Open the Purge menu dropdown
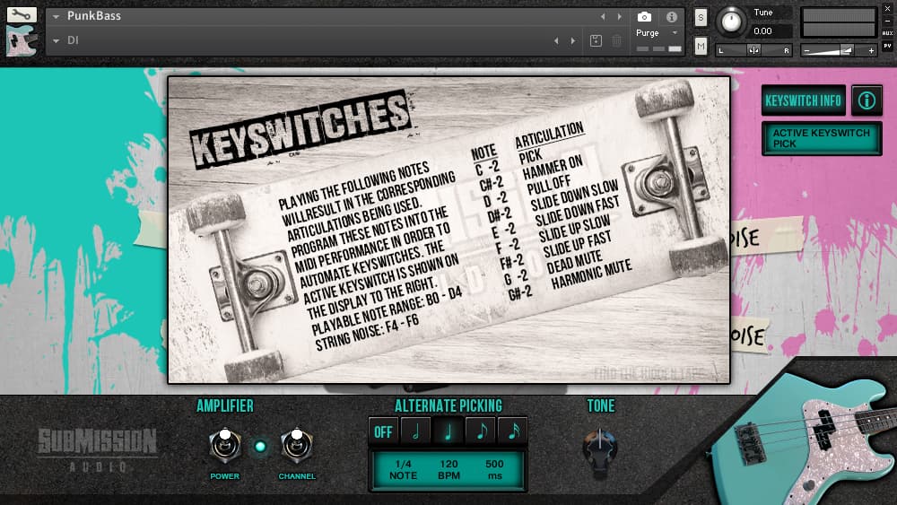Viewport: 897px width, 505px height. click(675, 33)
